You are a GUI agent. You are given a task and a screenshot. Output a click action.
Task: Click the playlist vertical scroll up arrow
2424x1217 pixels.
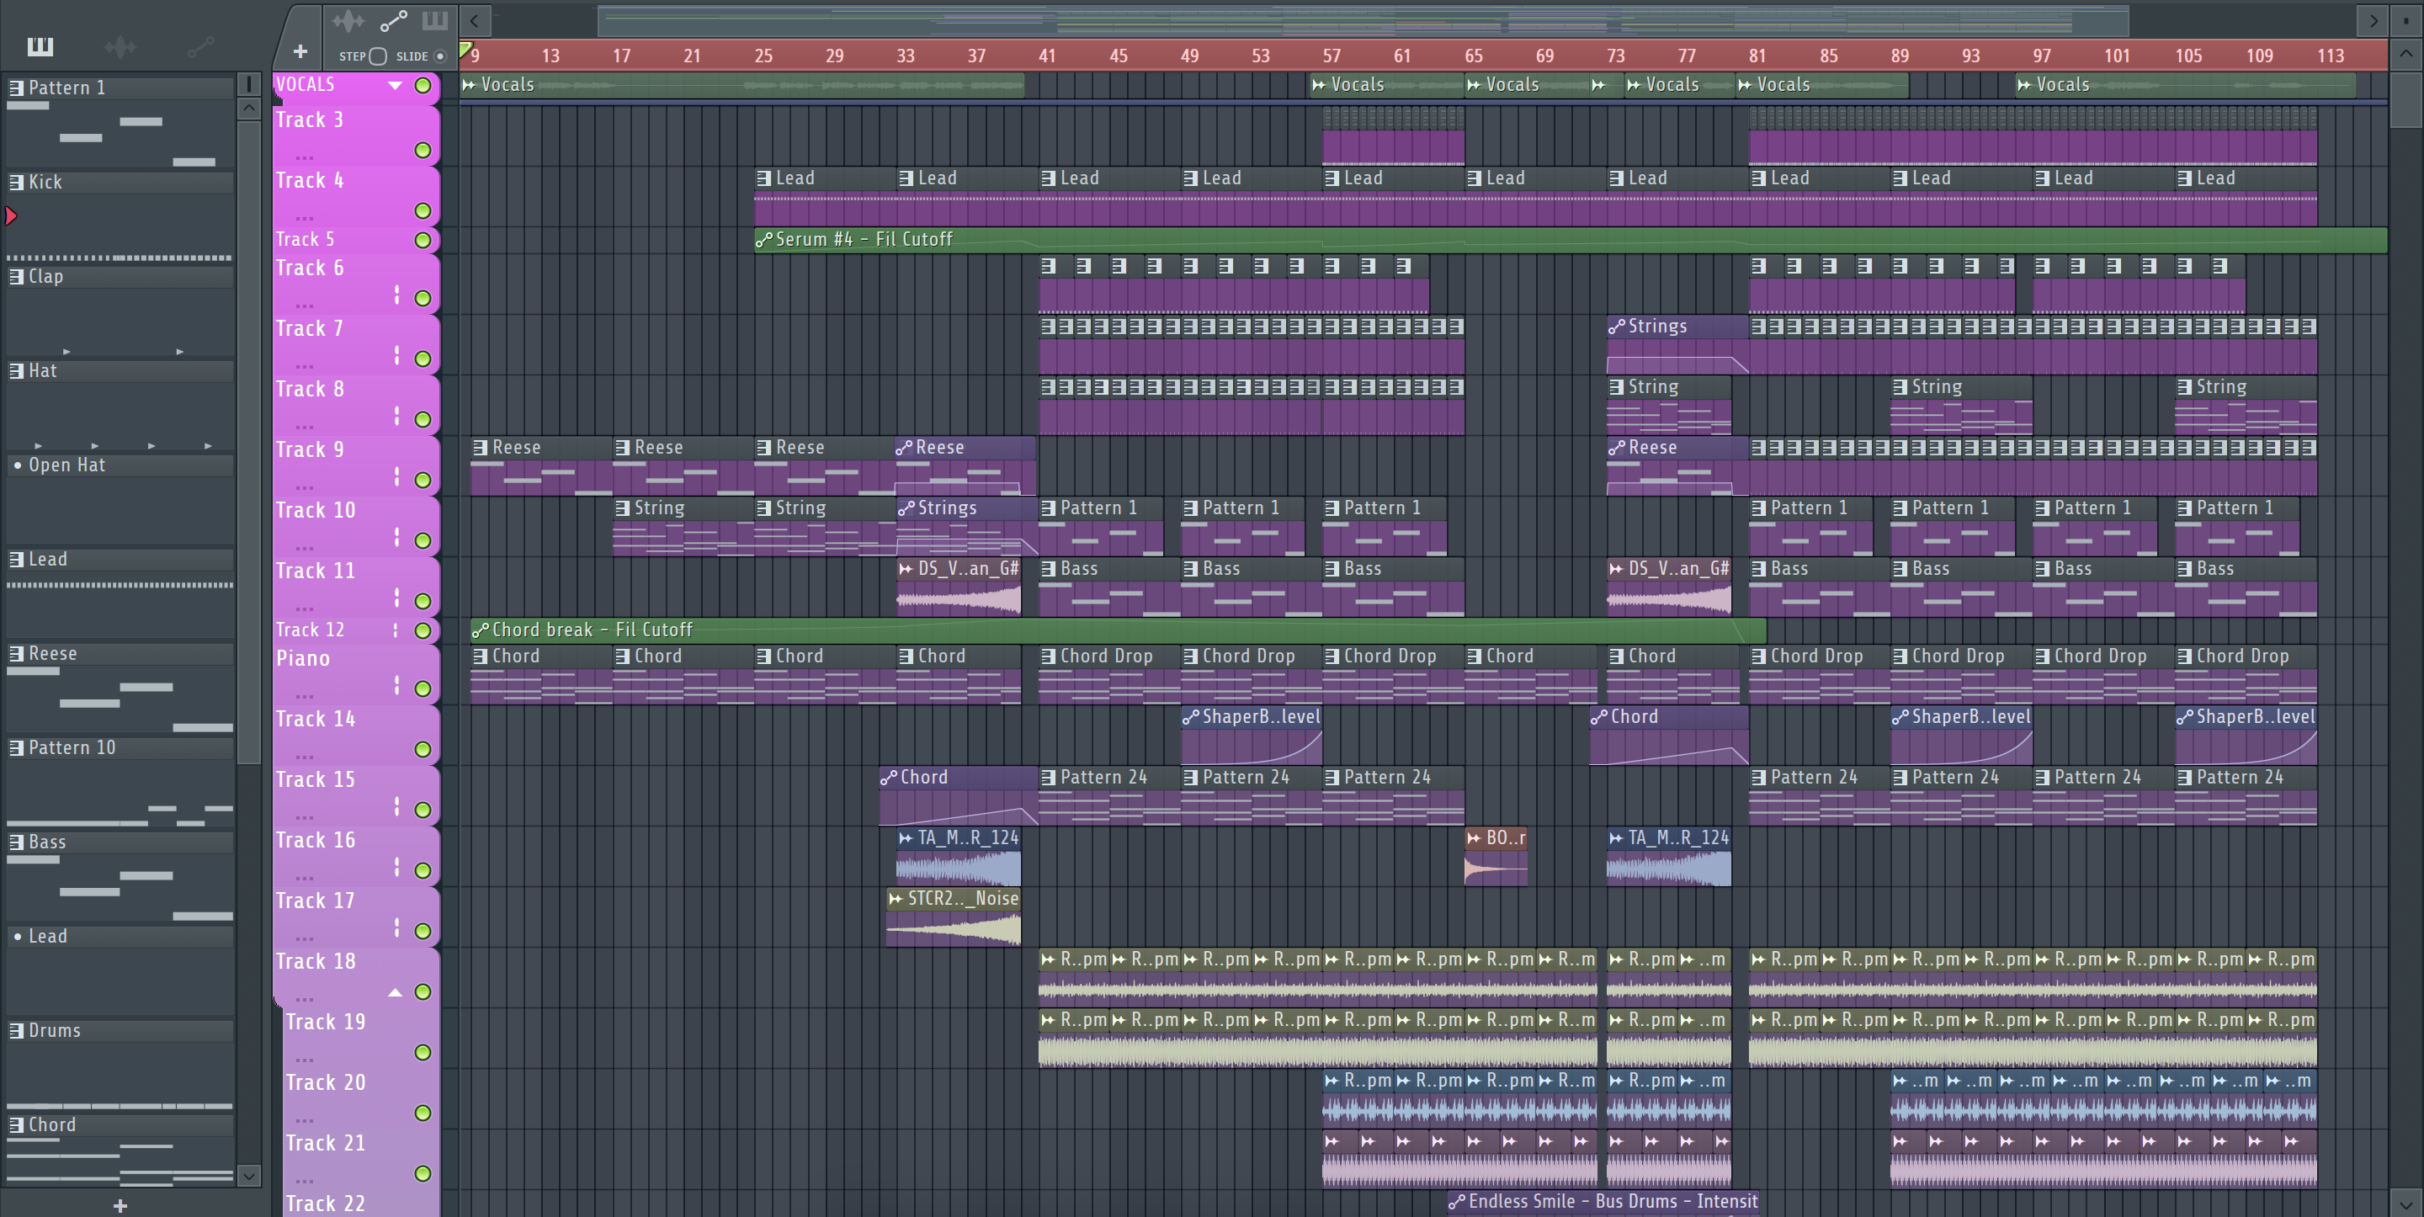point(2406,54)
